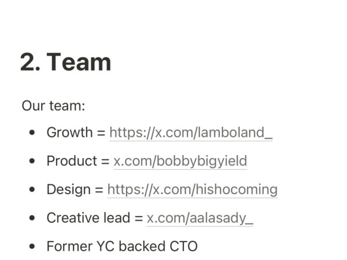Click the bullet next to Former YC backed CTO
347x260 pixels.
[x=32, y=246]
